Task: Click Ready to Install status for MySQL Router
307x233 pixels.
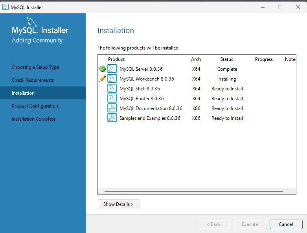Action: click(x=227, y=98)
